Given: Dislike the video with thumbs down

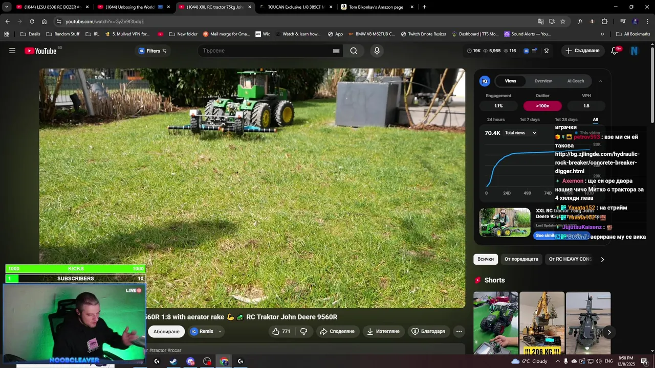Looking at the screenshot, I should point(303,331).
